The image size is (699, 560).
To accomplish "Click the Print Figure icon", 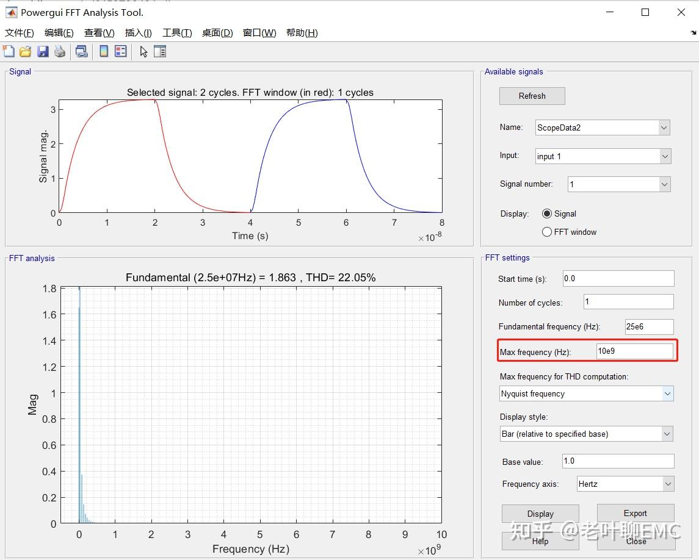I will 59,52.
